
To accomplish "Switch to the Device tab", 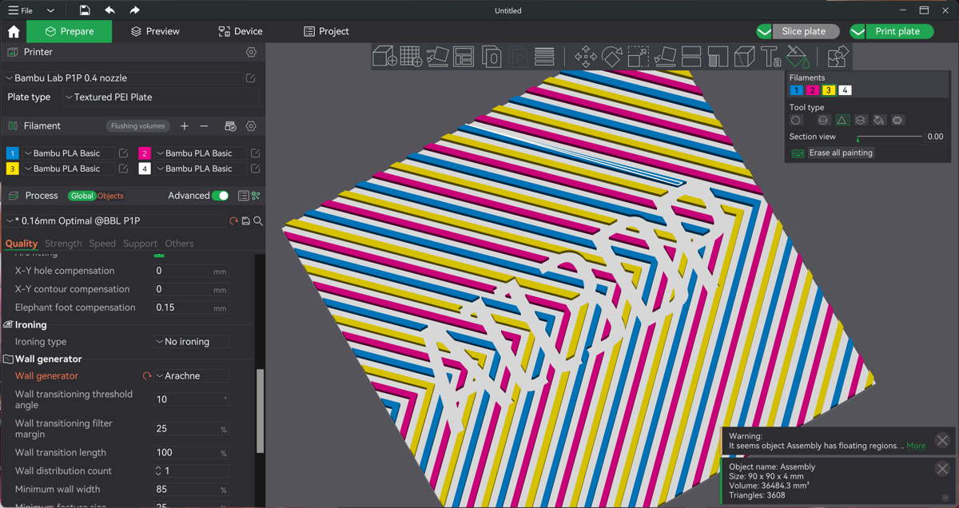I will (240, 31).
